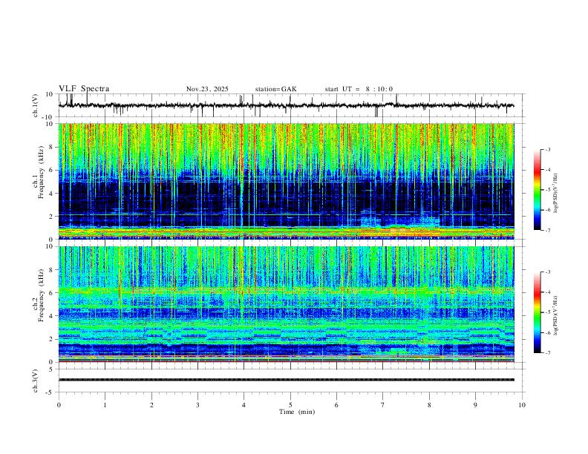Select the ch.1 "Frequency (kHz)" axis label
The width and height of the screenshot is (588, 454).
42,172
